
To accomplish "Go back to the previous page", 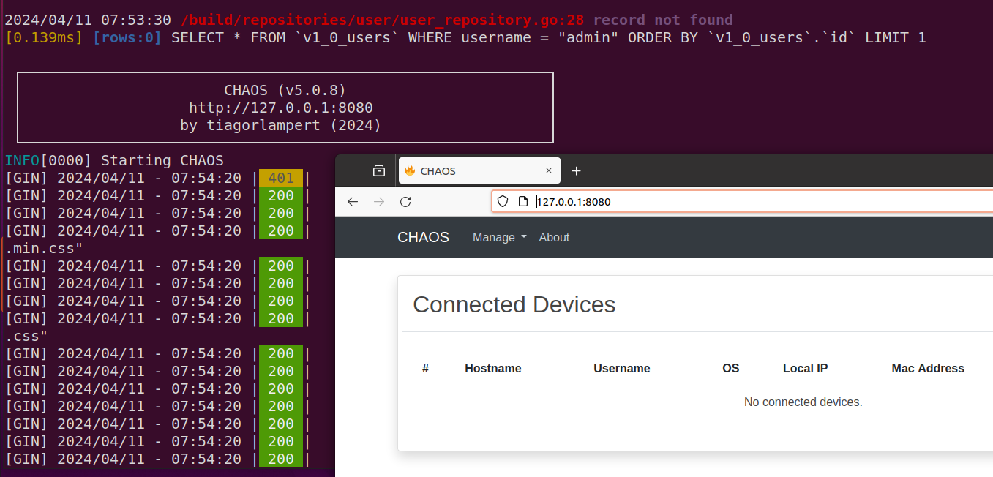I will (x=353, y=202).
